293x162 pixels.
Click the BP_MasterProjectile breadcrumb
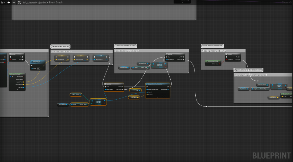coord(34,2)
